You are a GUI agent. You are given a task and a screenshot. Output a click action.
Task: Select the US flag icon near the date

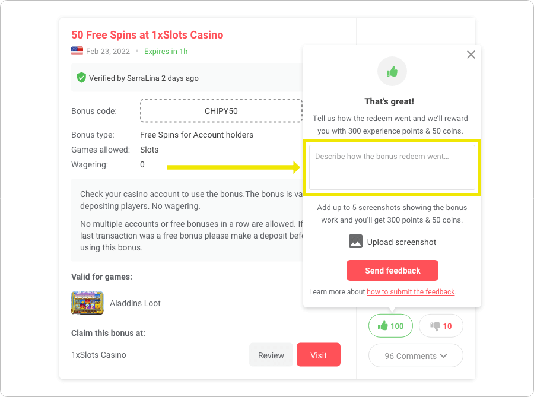tap(77, 51)
